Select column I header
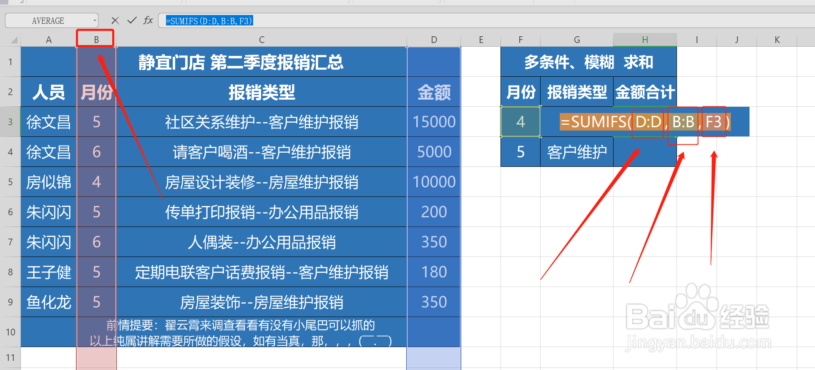815x370 pixels. click(x=697, y=40)
